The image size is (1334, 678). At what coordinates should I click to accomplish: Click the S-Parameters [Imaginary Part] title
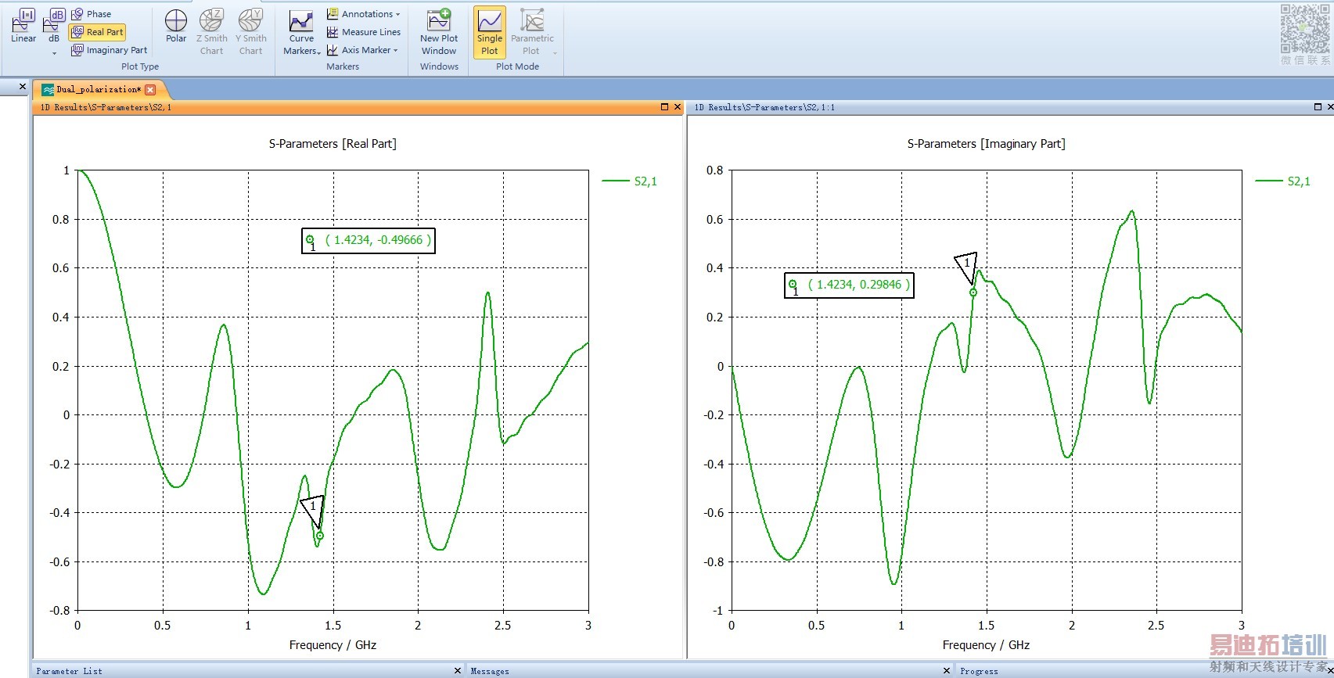[986, 144]
